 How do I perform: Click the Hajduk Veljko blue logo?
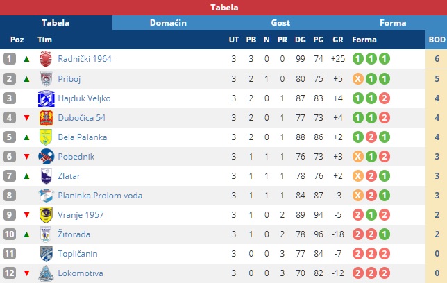(x=47, y=98)
